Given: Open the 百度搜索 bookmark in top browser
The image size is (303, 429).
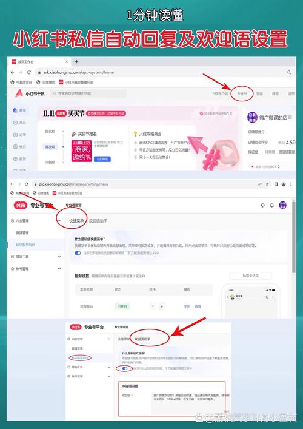Looking at the screenshot, I should (46, 83).
